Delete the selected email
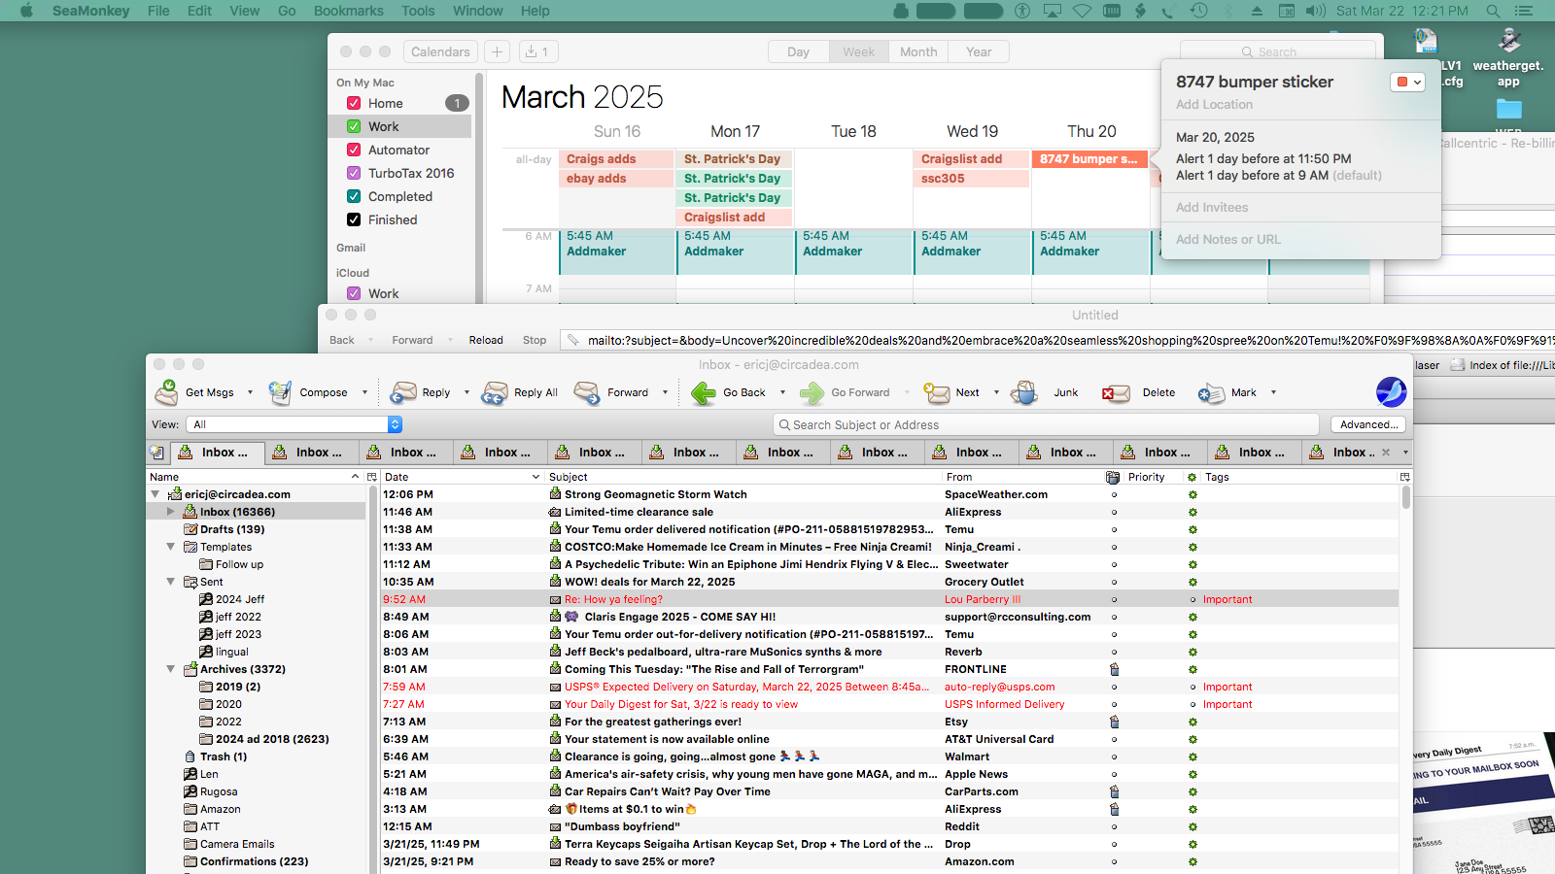The image size is (1555, 874). click(x=1116, y=392)
